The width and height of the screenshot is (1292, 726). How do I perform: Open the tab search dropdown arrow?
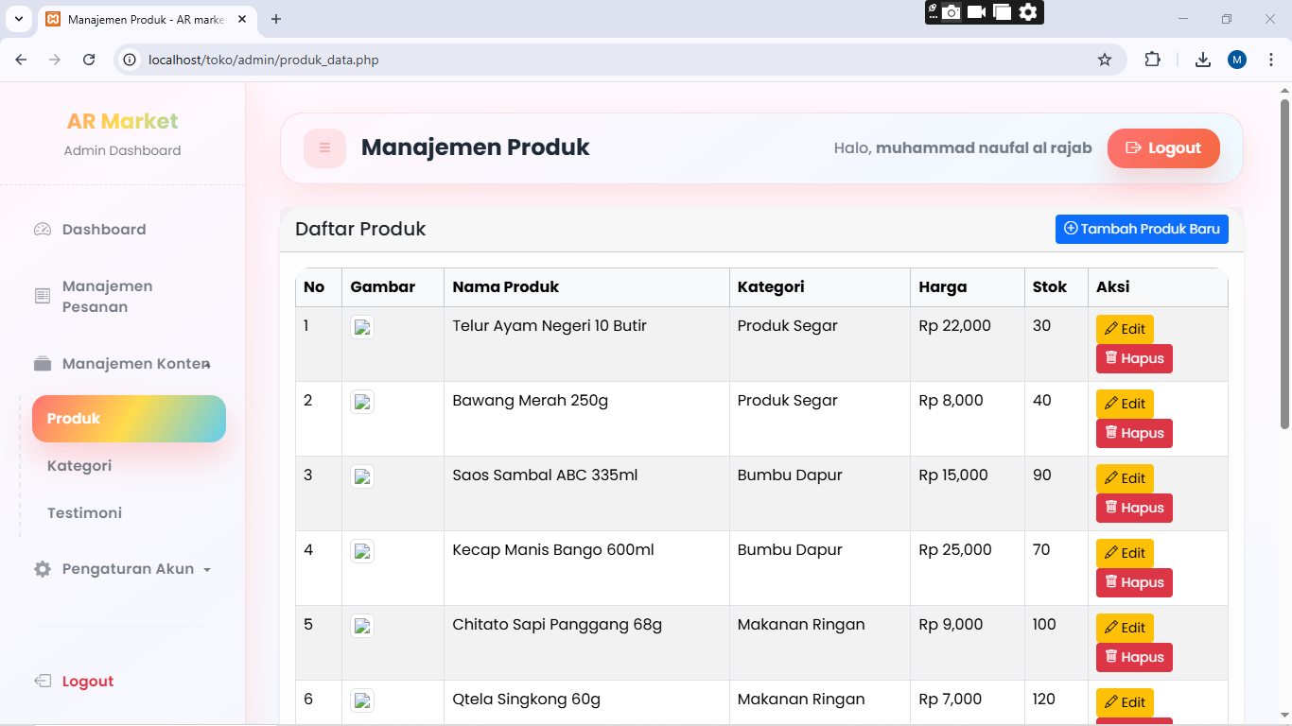coord(18,19)
